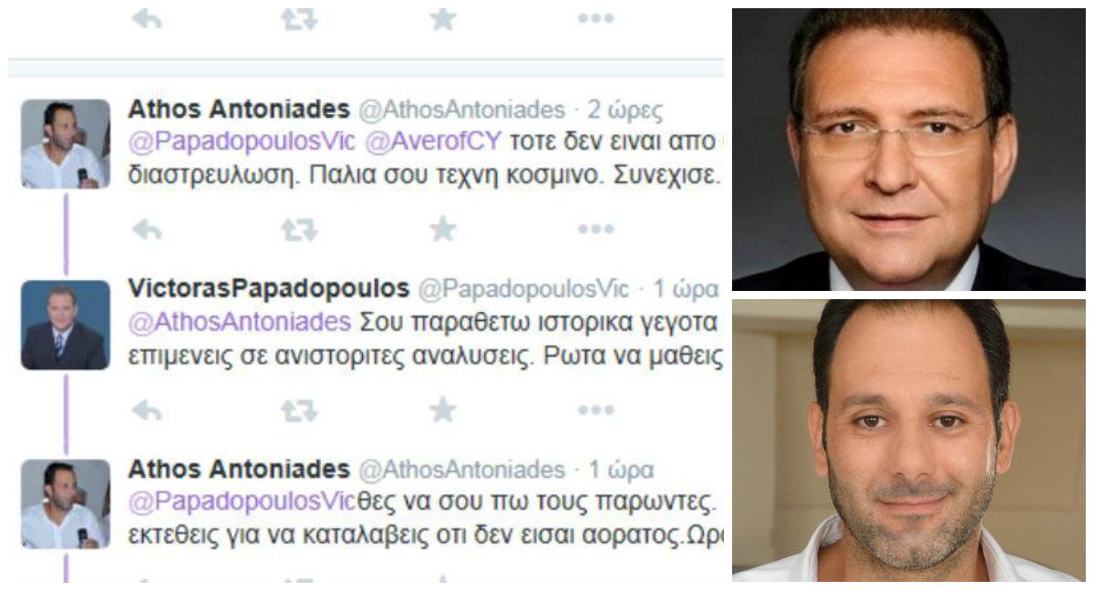Reply to VictorasPapadopoulos' tweet

(x=147, y=410)
